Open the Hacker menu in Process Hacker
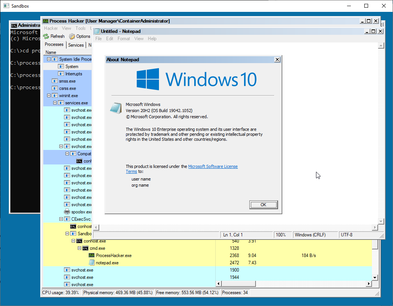Image resolution: width=393 pixels, height=306 pixels. point(51,28)
